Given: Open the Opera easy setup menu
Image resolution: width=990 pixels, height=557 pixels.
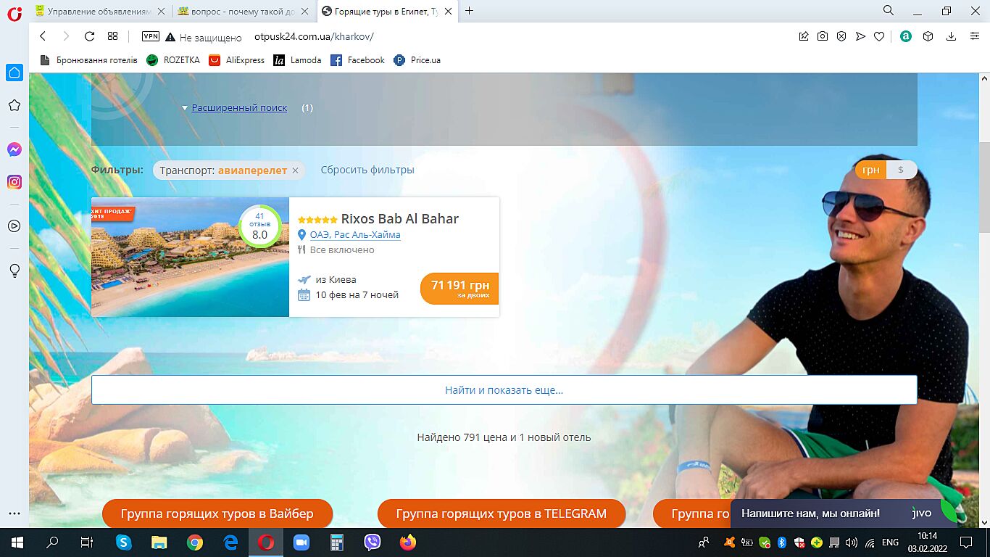Looking at the screenshot, I should 975,36.
